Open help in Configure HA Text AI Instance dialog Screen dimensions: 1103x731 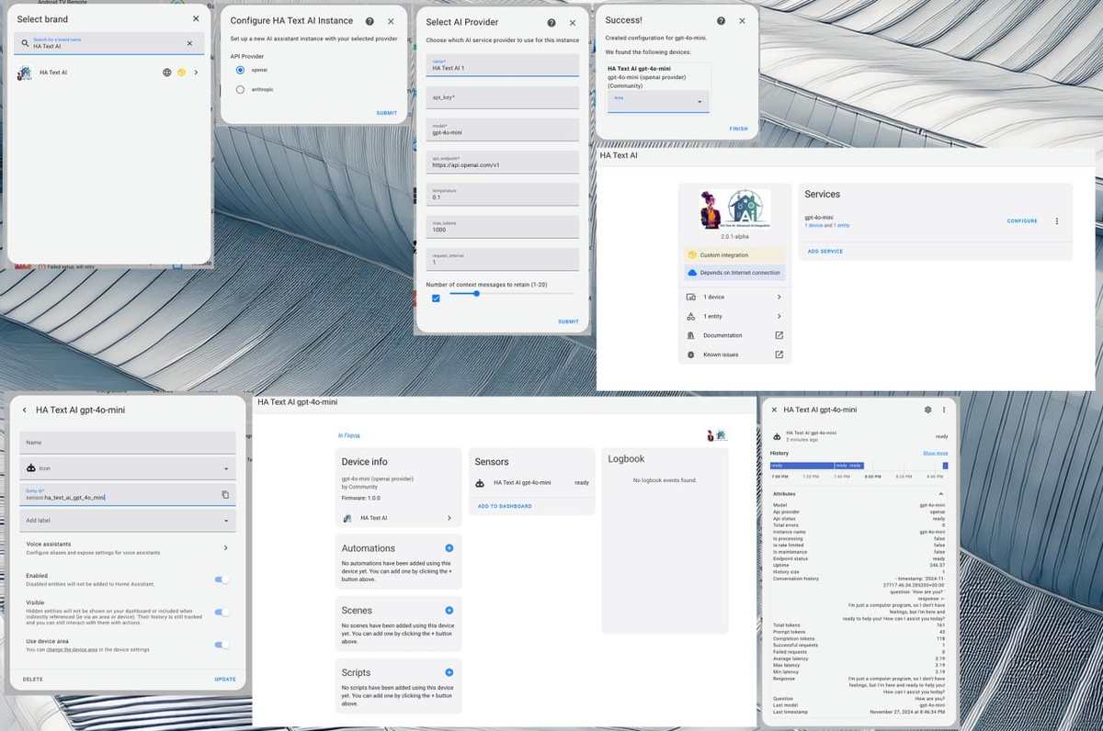point(370,20)
